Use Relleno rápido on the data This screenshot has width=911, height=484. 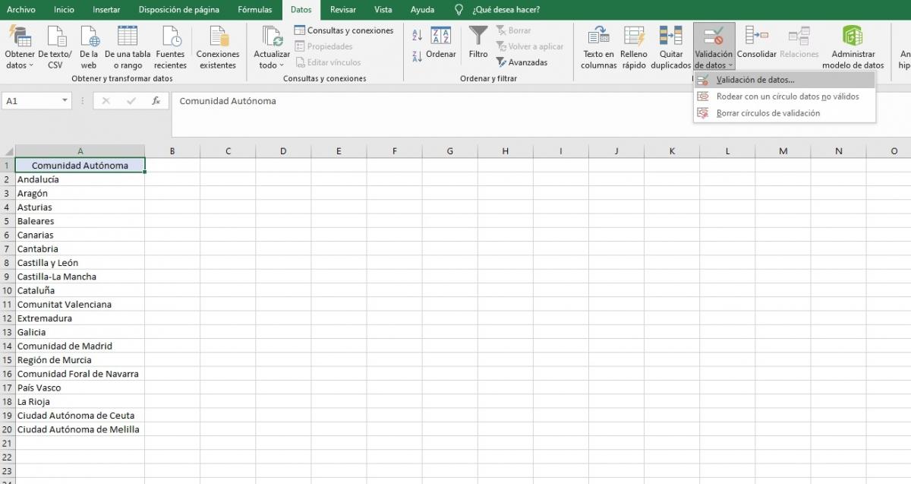(633, 46)
